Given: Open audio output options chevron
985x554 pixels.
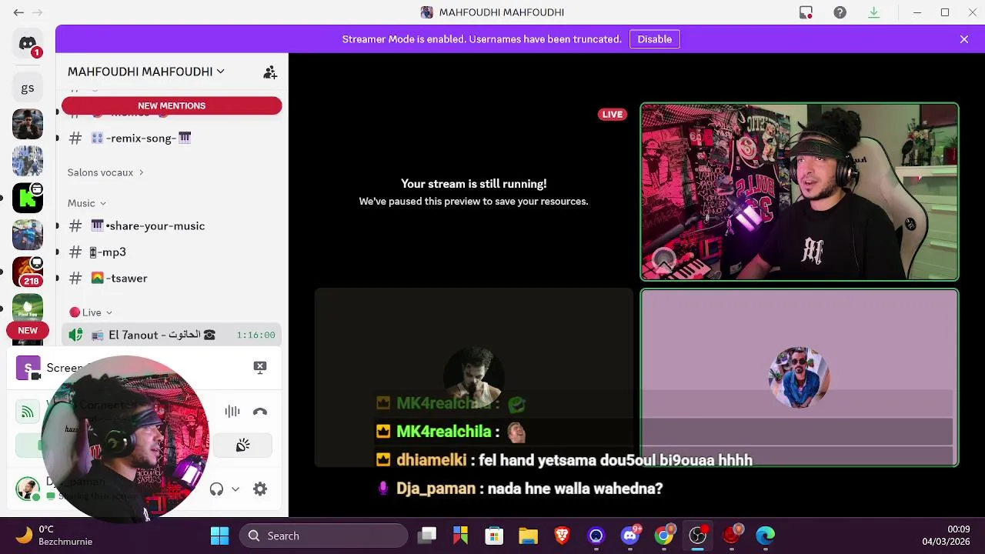Looking at the screenshot, I should point(235,489).
